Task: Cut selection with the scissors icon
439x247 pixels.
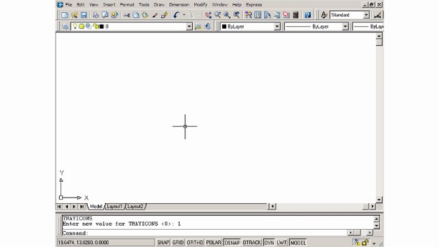Action: 126,15
